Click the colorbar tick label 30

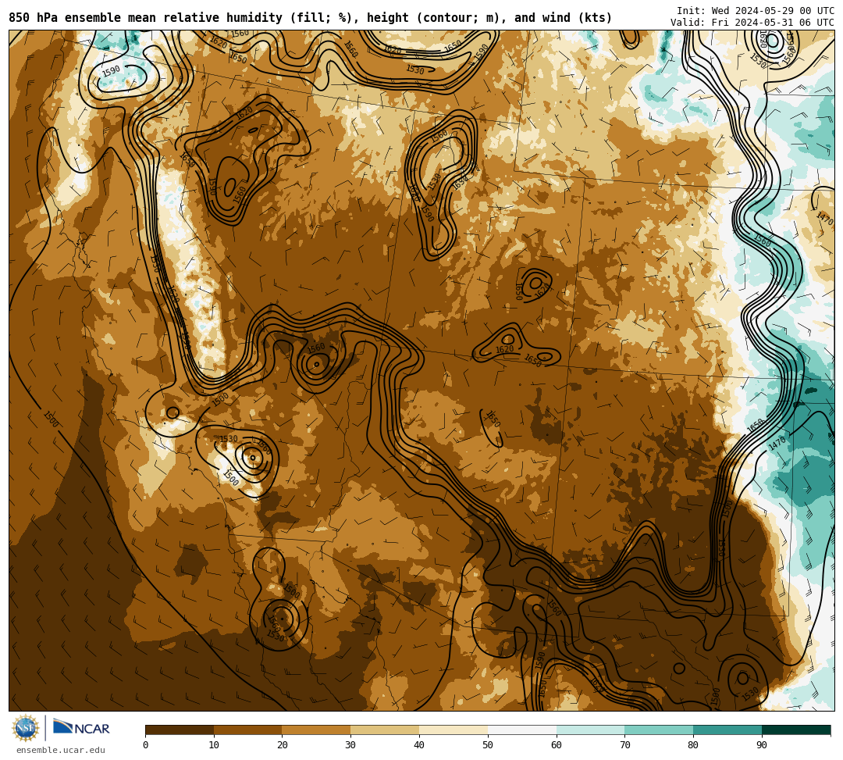[x=350, y=745]
